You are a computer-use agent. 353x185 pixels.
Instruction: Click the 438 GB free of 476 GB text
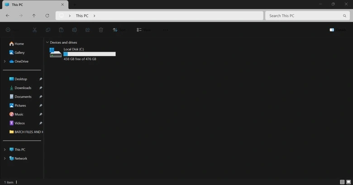coord(80,59)
